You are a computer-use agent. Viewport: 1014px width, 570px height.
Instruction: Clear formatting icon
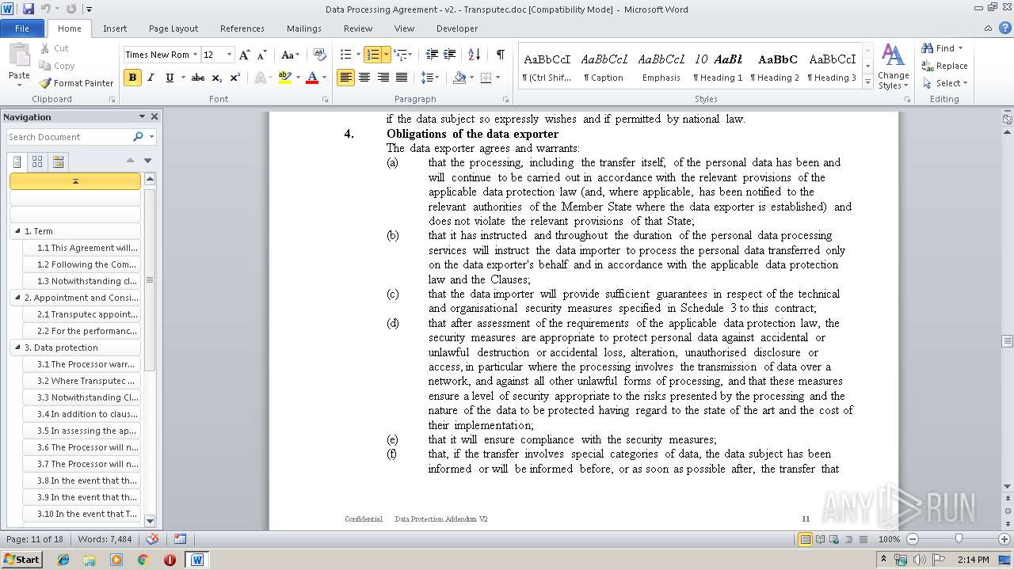point(320,55)
